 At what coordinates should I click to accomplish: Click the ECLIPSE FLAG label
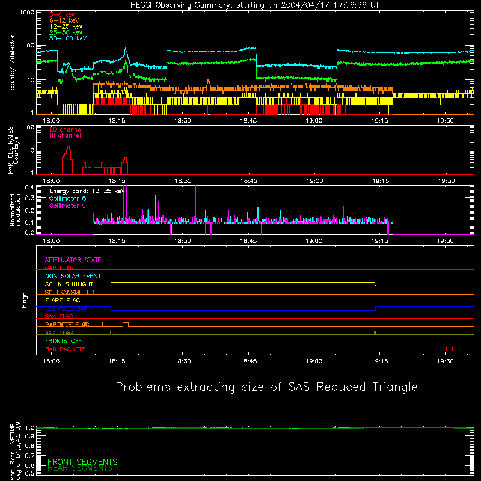tap(66, 308)
